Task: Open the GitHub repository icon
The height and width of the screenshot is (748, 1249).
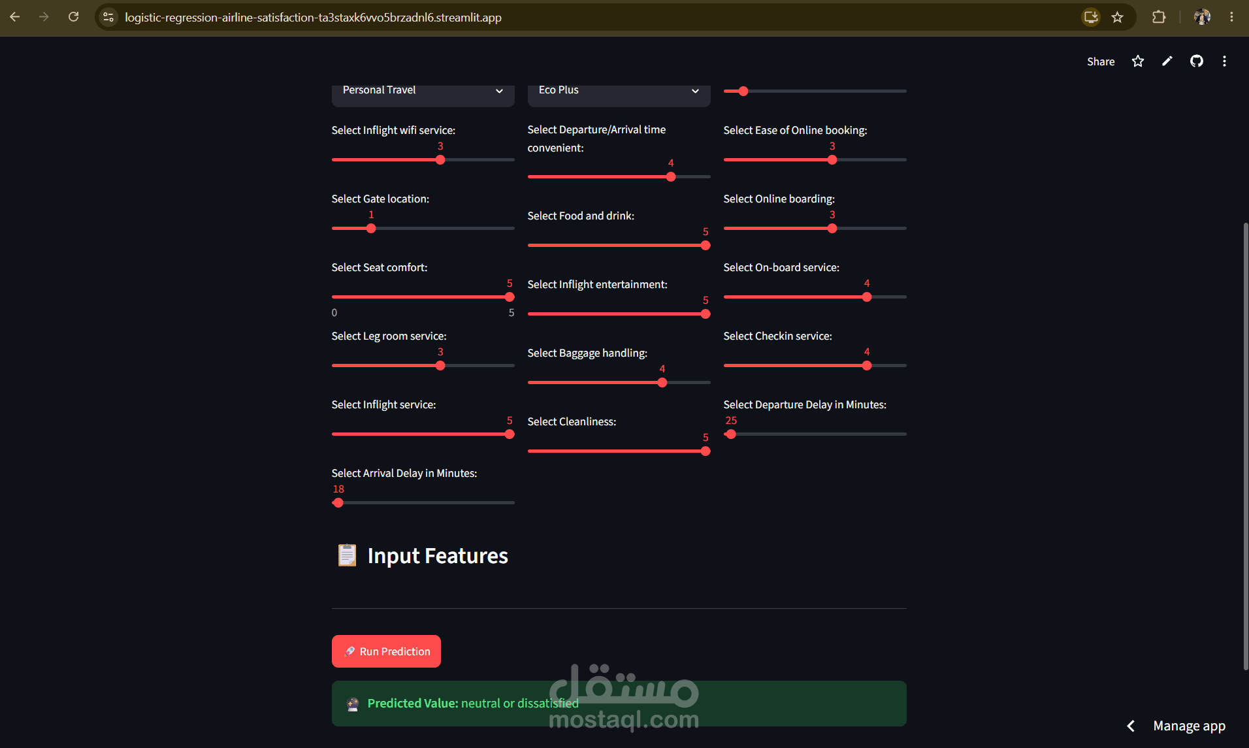Action: (1196, 61)
